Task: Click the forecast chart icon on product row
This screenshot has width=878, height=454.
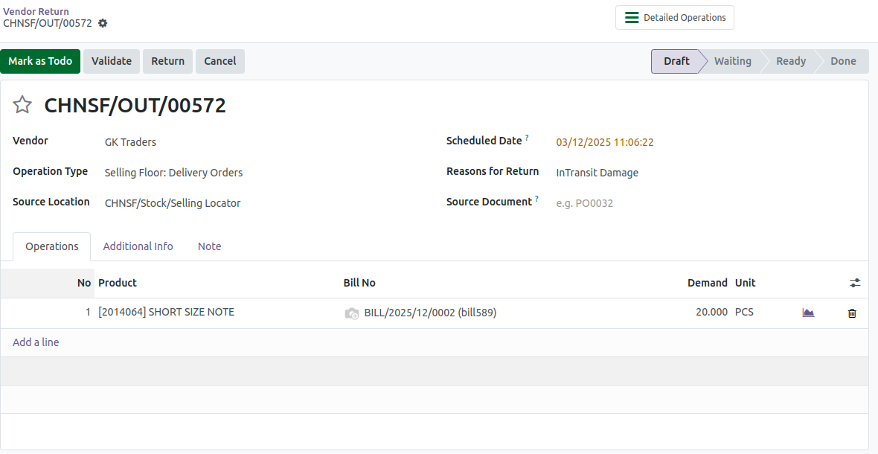Action: 808,313
